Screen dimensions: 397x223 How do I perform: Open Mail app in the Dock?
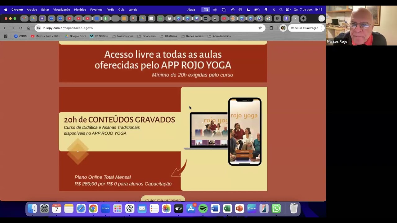click(x=142, y=209)
